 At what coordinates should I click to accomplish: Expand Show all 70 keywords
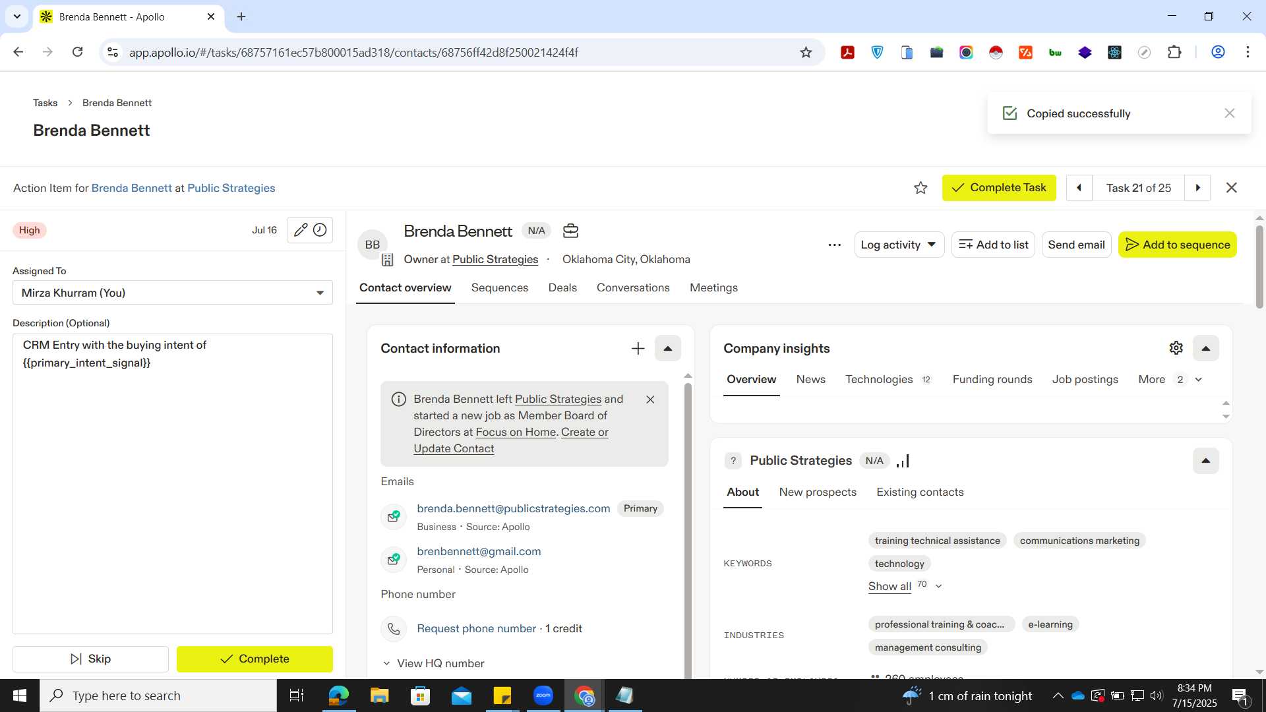tap(905, 586)
